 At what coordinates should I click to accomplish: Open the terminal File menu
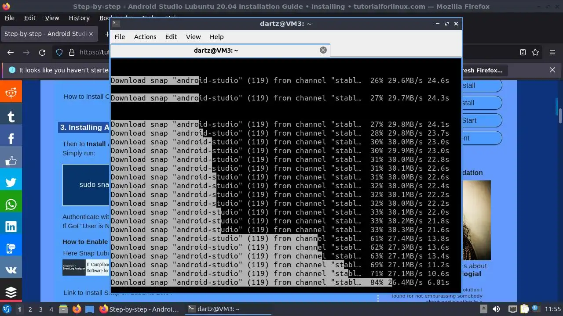tap(120, 37)
